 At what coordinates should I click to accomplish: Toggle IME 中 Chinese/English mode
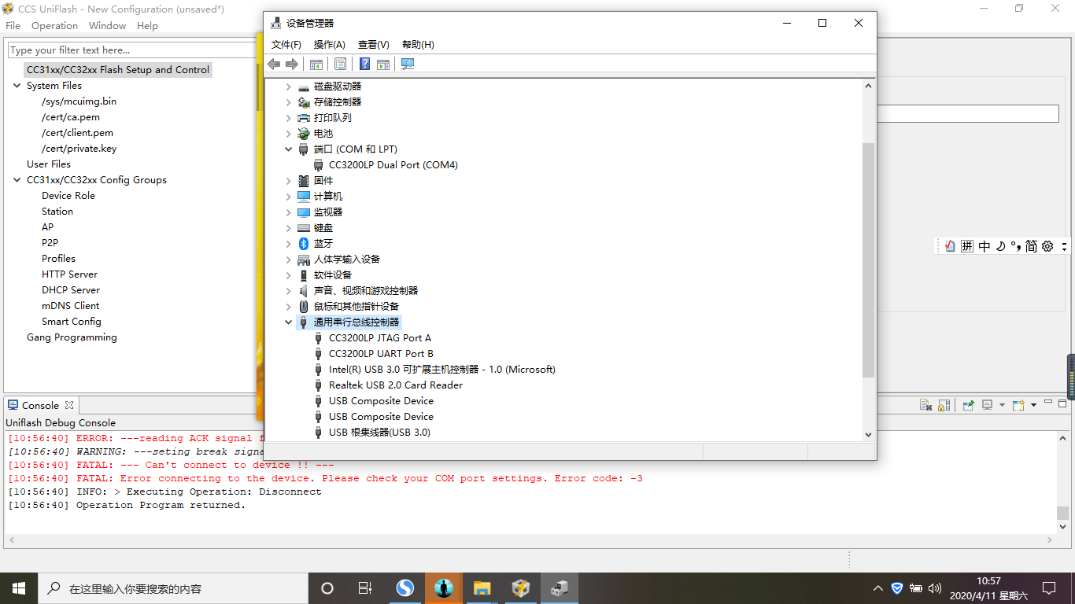[x=984, y=246]
